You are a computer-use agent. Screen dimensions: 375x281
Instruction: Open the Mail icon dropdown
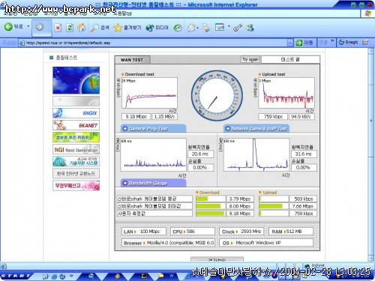pos(193,28)
